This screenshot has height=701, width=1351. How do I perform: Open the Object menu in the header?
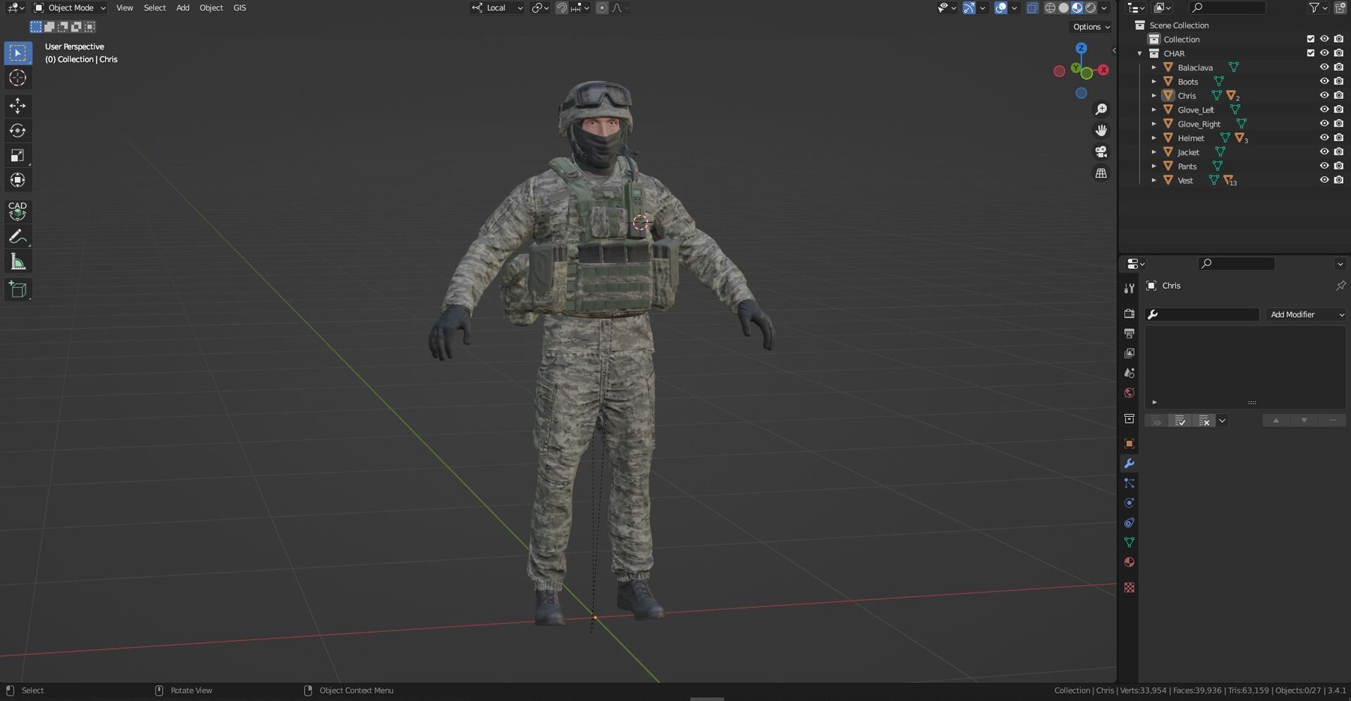click(211, 7)
